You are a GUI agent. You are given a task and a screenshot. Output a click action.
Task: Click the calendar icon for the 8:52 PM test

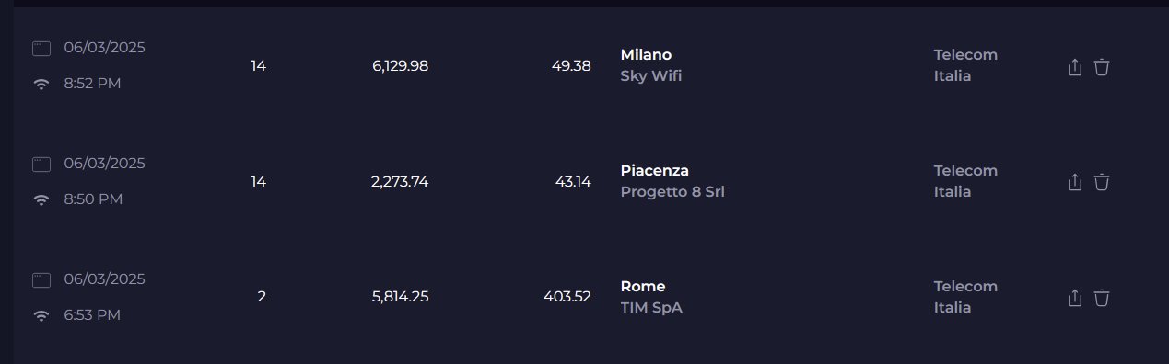tap(41, 49)
